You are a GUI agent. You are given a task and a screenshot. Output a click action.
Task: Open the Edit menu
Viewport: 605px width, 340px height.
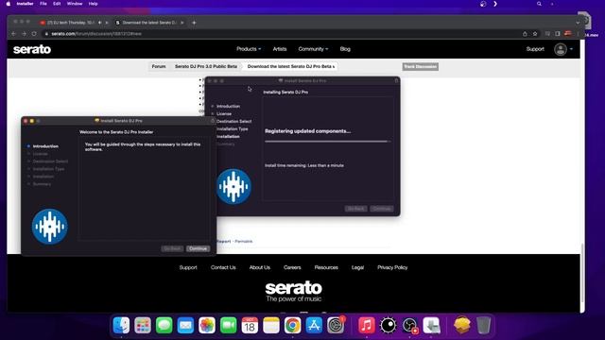[57, 4]
